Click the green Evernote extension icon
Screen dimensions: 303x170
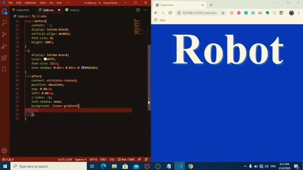tap(267, 13)
